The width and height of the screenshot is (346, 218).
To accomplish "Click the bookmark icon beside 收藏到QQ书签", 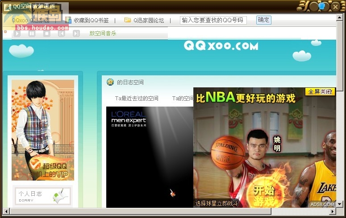I will click(x=68, y=20).
